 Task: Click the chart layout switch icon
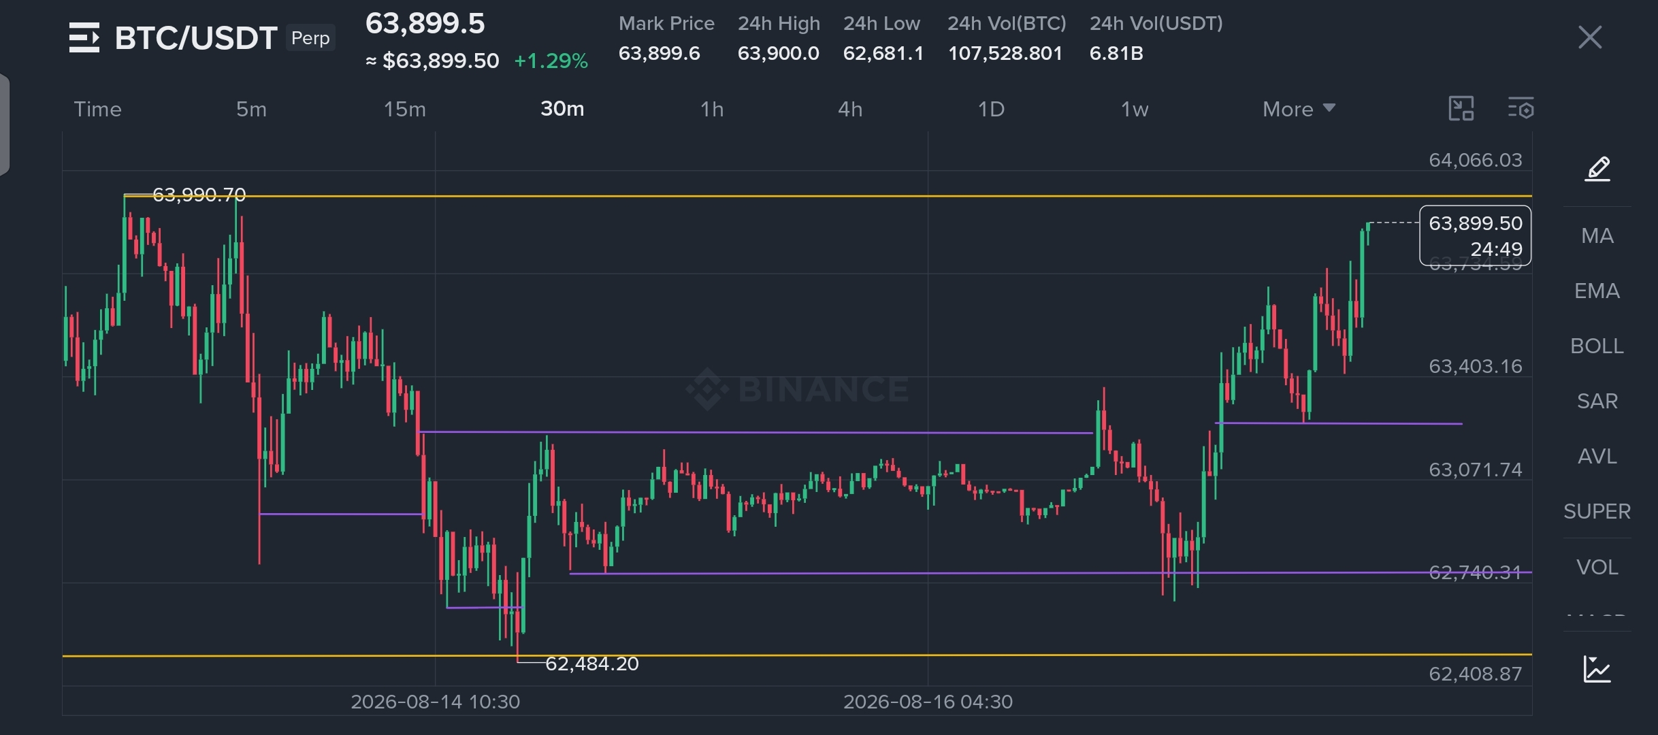[1461, 109]
